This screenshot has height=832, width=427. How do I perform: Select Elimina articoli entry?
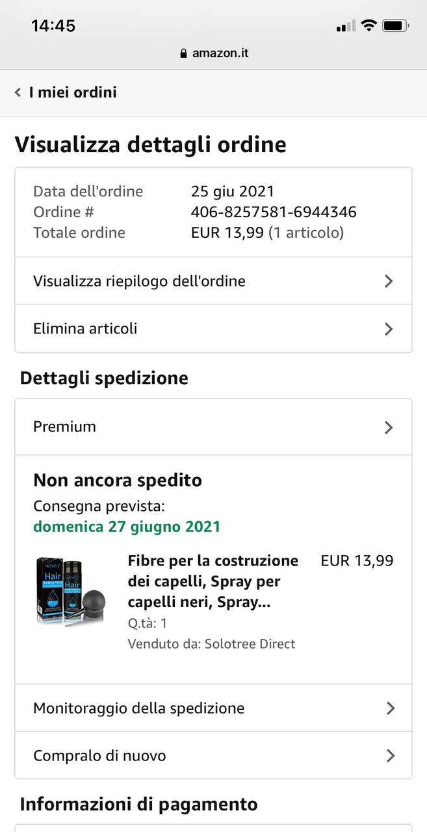tap(213, 329)
